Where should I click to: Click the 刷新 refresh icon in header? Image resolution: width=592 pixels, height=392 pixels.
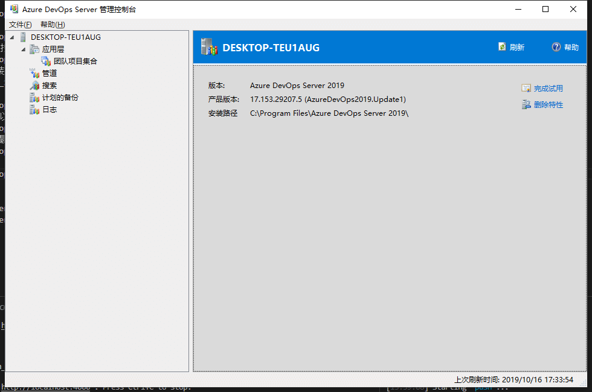[502, 47]
